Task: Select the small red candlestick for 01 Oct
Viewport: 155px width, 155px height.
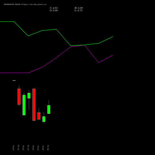Action: (x=39, y=116)
